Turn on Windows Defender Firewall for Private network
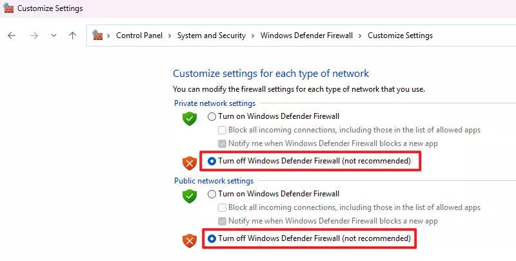The height and width of the screenshot is (261, 516). 212,116
